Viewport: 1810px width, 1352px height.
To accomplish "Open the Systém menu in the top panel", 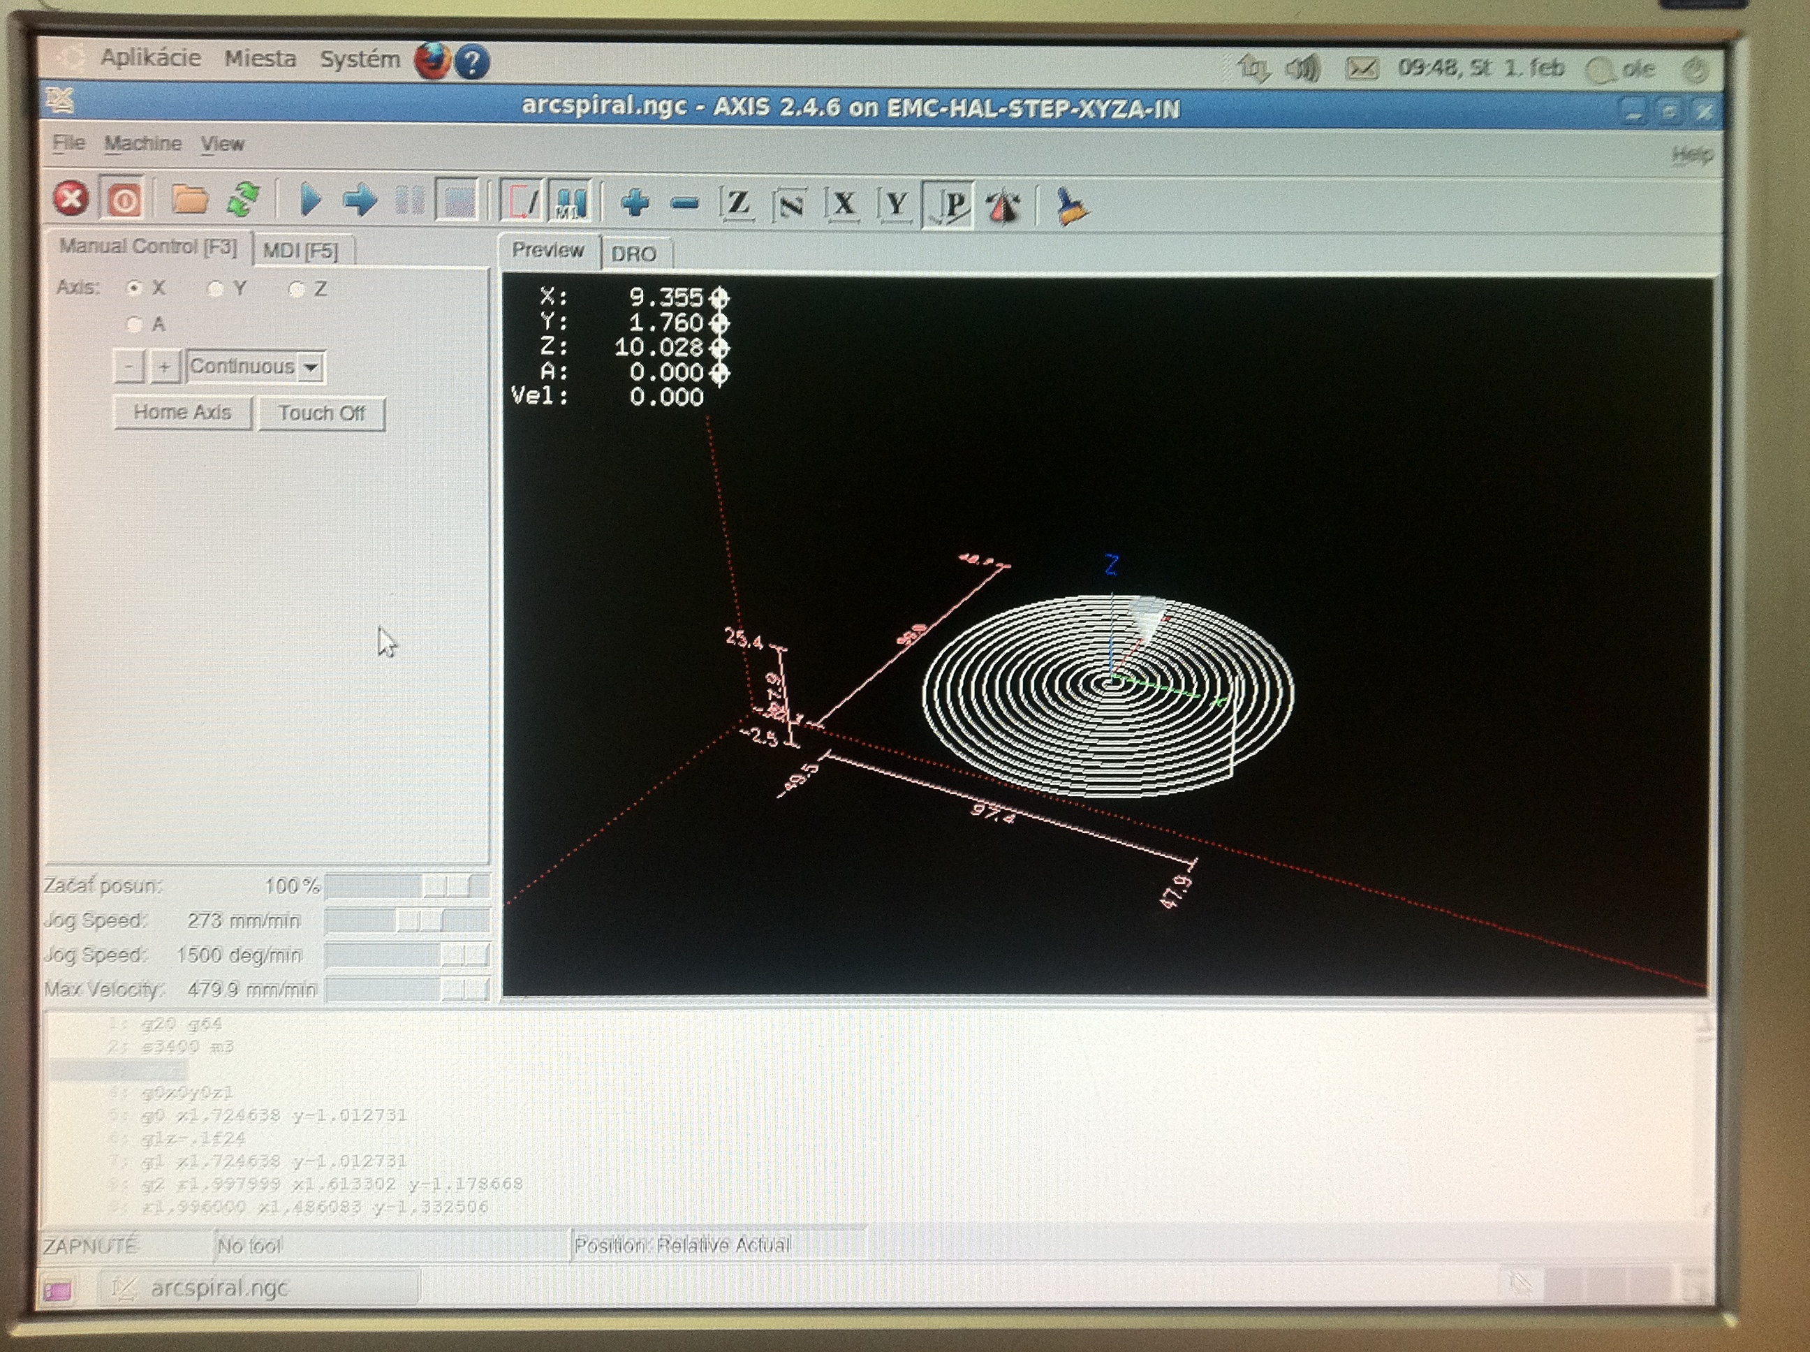I will (359, 60).
